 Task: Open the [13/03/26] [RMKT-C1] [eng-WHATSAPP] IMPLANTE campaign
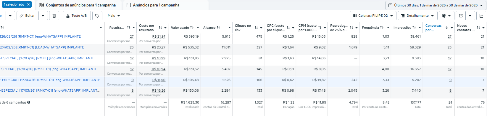tap(50, 80)
